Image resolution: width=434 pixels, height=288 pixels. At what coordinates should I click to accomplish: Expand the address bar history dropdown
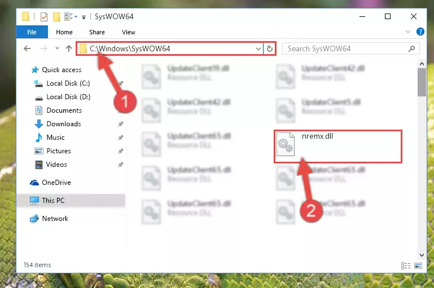coord(258,49)
